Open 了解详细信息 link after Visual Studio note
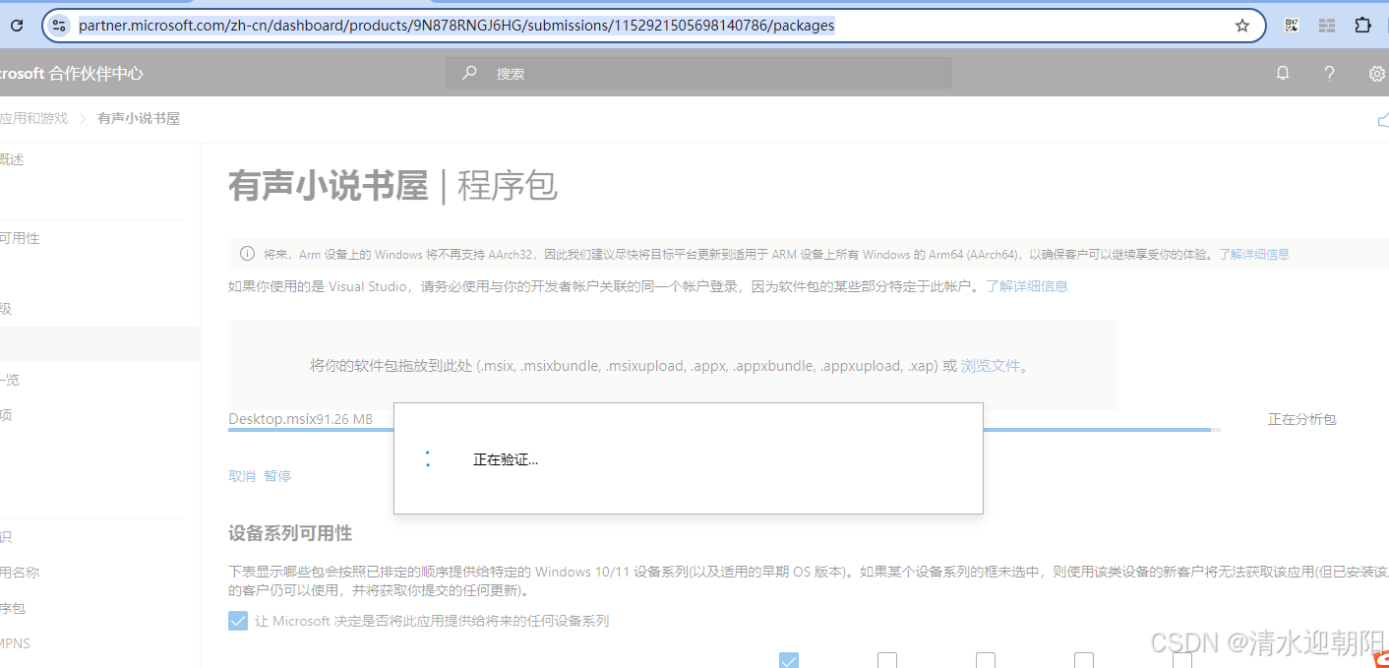 point(1027,286)
